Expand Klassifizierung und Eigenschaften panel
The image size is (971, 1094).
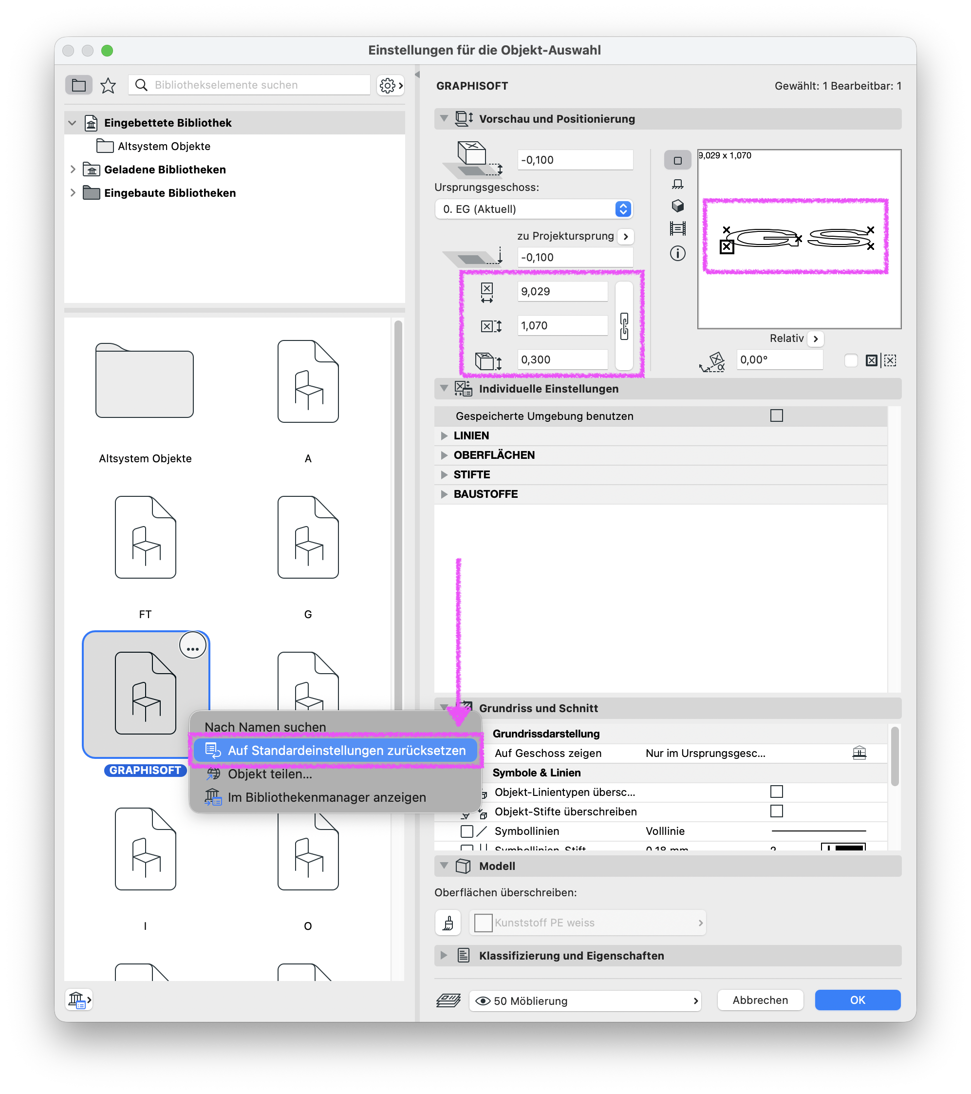(444, 956)
